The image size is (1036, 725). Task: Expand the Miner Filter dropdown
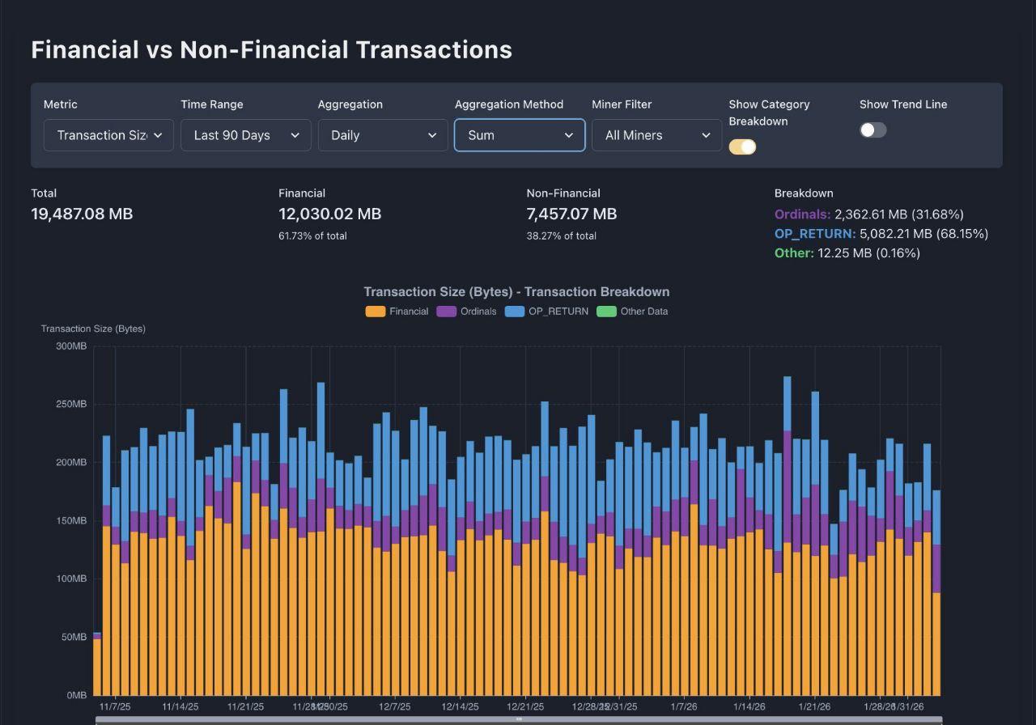coord(656,135)
